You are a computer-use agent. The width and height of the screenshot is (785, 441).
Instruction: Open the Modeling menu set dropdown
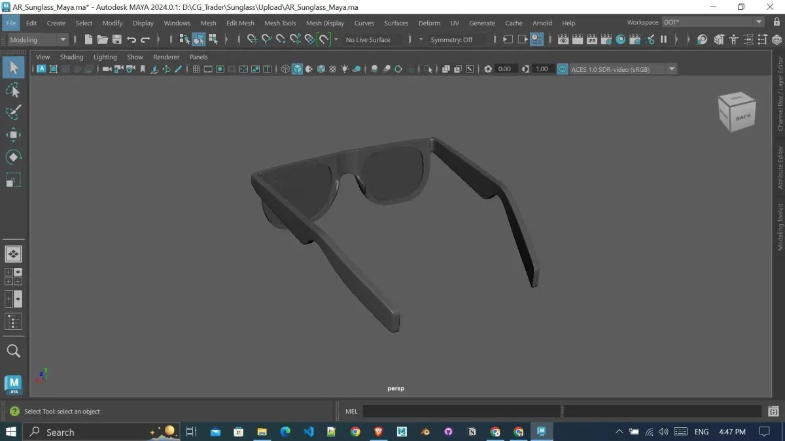point(39,40)
